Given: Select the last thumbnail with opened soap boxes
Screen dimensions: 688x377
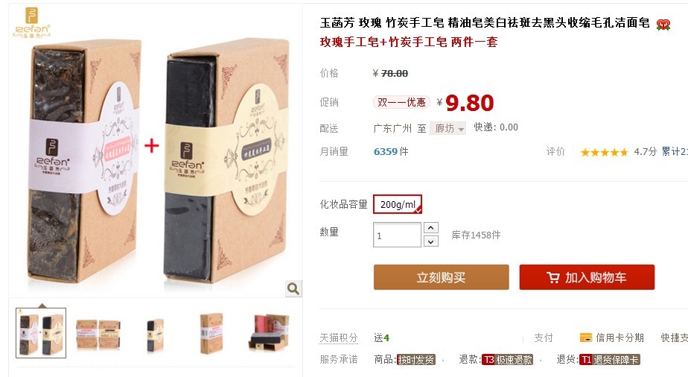Looking at the screenshot, I should [269, 332].
